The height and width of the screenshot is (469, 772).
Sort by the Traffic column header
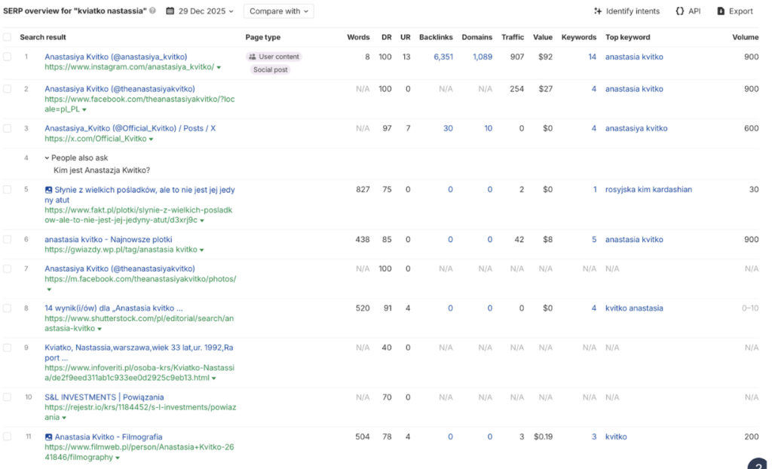tap(512, 37)
